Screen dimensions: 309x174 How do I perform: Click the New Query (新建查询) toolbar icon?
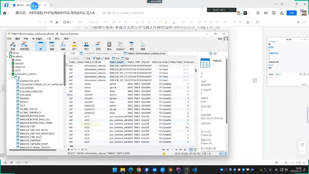(24, 46)
